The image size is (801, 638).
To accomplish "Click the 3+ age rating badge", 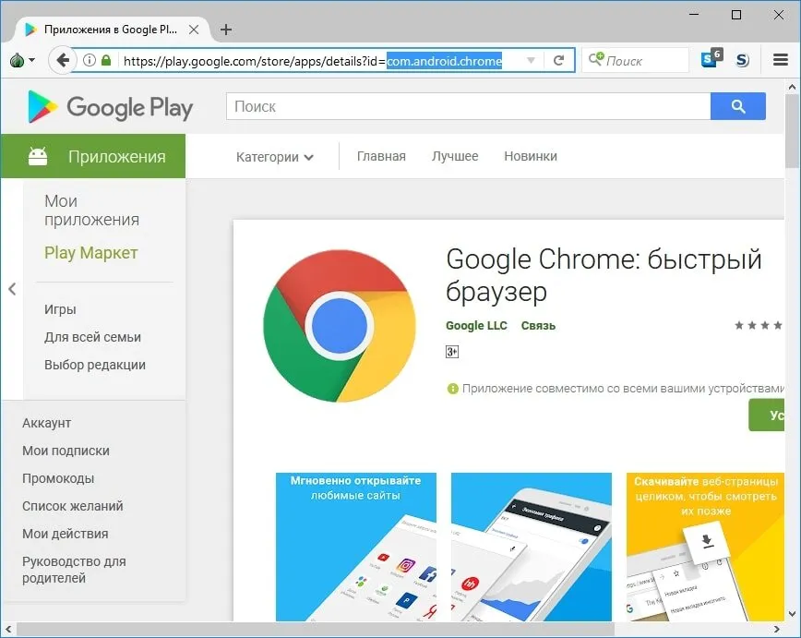I will (x=452, y=352).
